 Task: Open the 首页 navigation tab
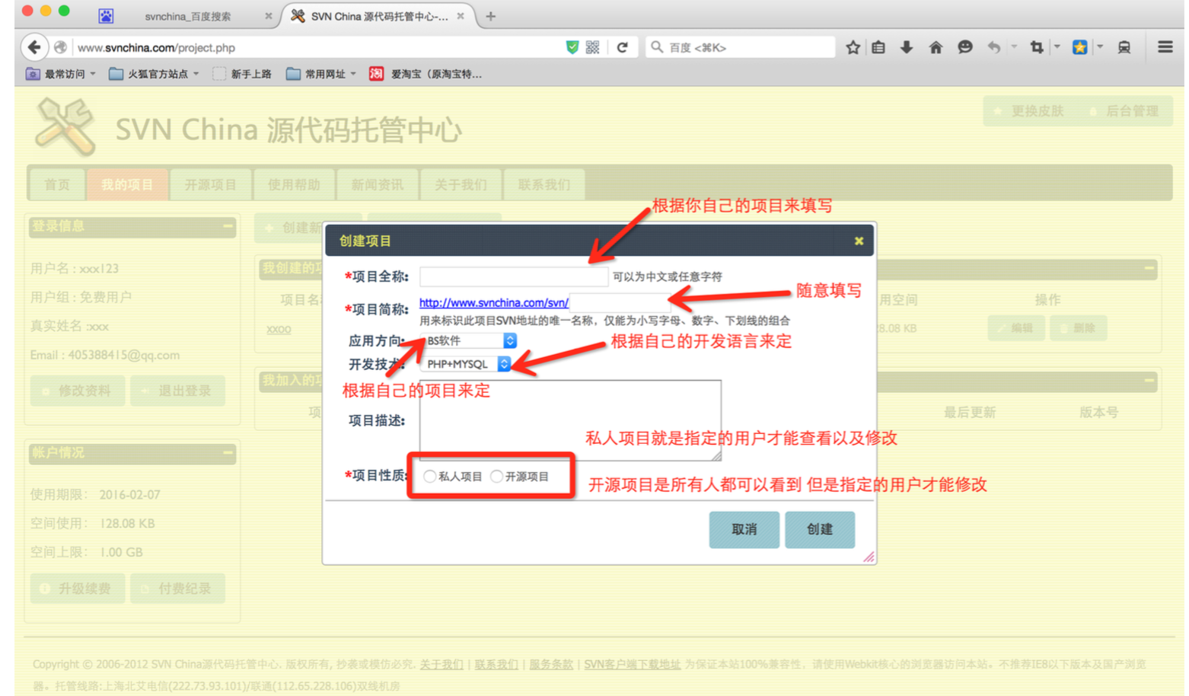click(x=57, y=184)
